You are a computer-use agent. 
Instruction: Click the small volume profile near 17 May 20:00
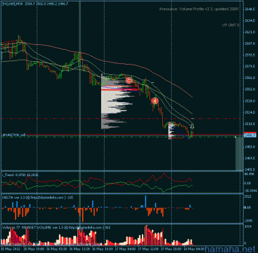[172, 131]
